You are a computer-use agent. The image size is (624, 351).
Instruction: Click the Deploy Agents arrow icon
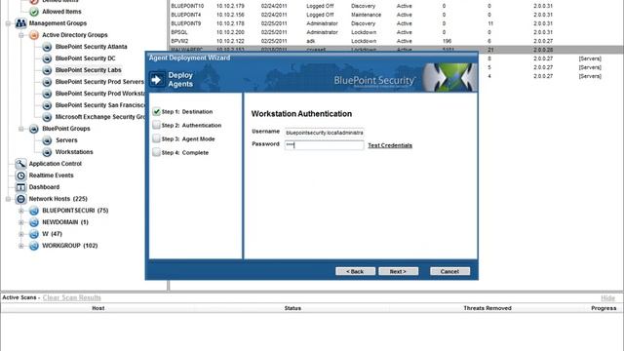coord(157,80)
